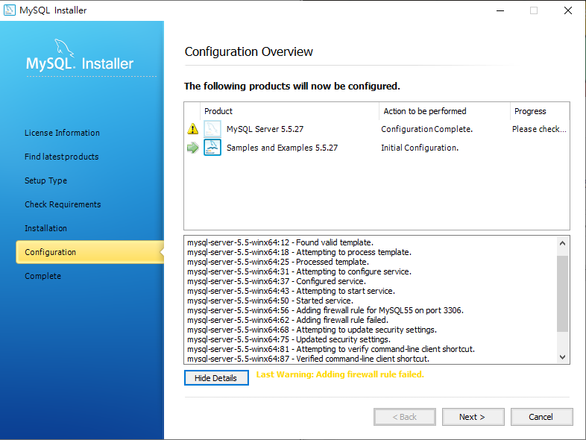The image size is (586, 440).
Task: Select the Samples and Examples 5.5.27 row name
Action: tap(282, 148)
